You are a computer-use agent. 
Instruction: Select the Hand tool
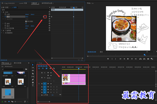[33, 82]
